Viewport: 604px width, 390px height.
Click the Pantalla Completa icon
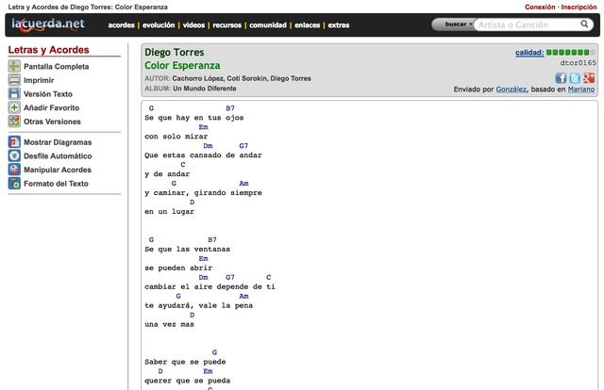point(14,66)
